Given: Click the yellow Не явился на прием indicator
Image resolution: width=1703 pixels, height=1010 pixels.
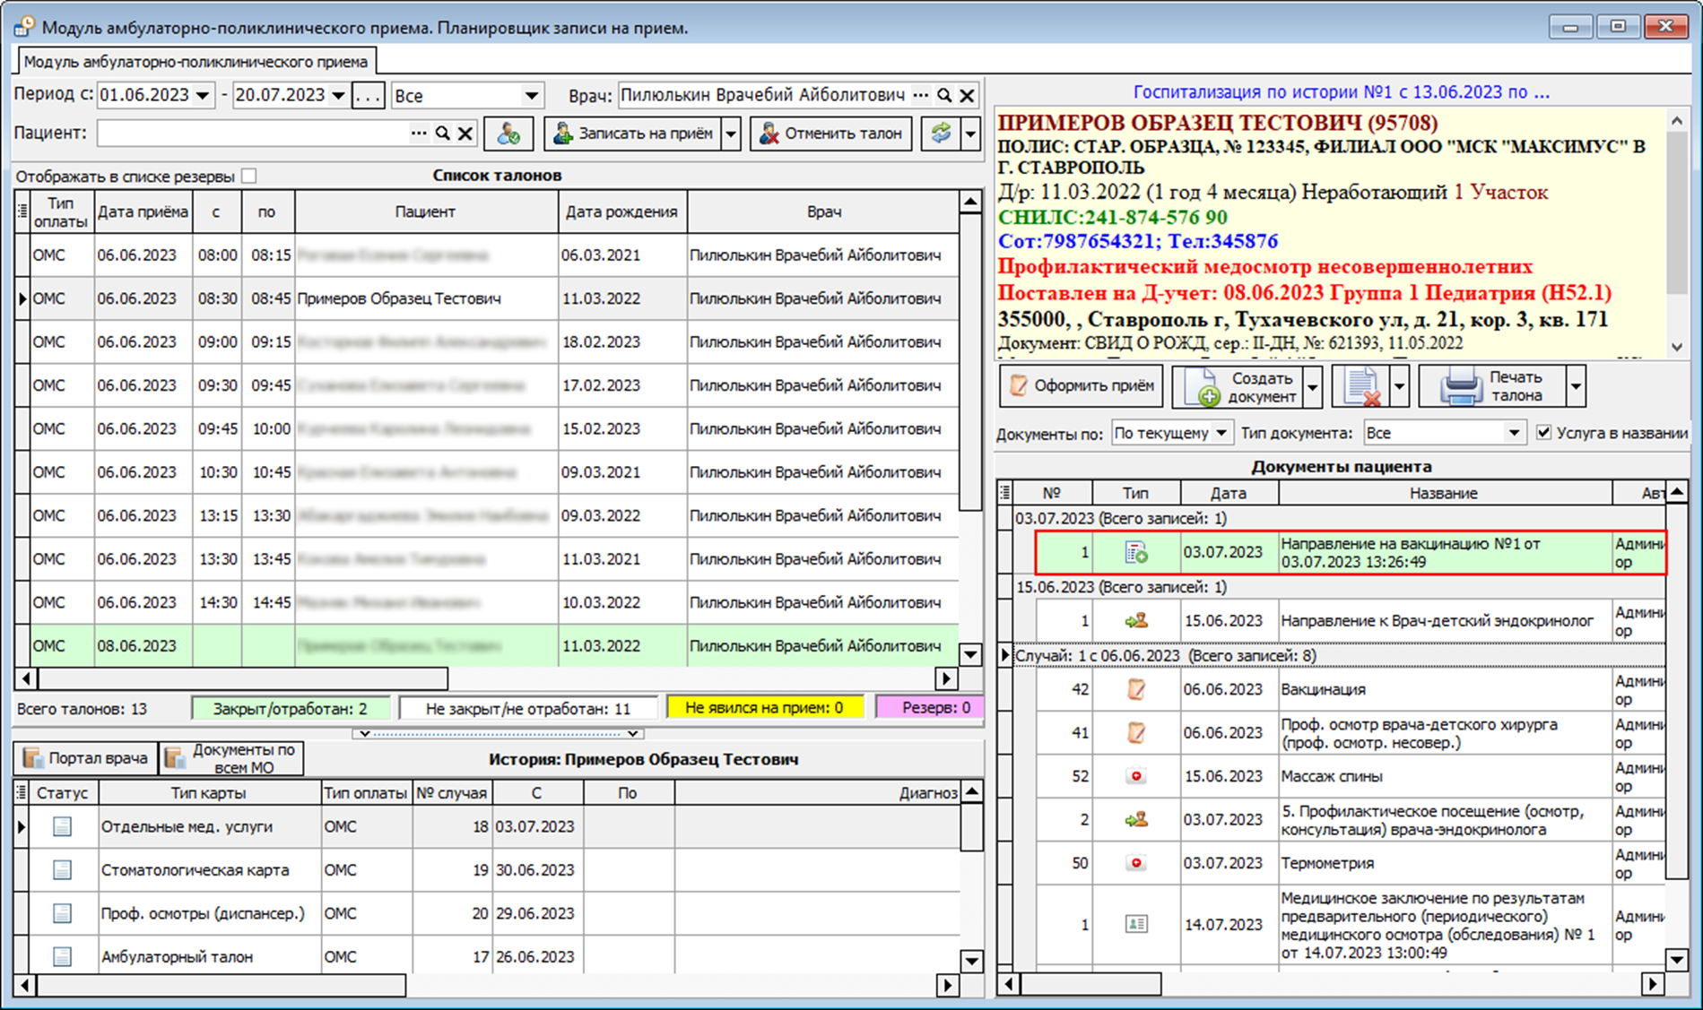Looking at the screenshot, I should click(x=764, y=708).
